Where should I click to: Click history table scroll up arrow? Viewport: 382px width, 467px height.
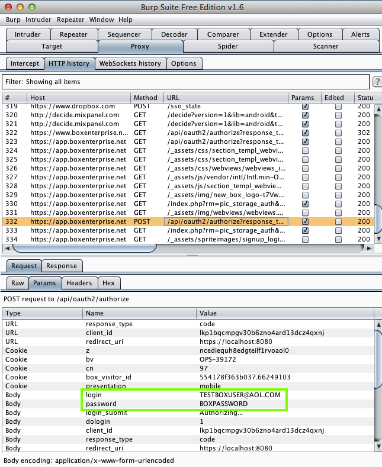point(378,109)
